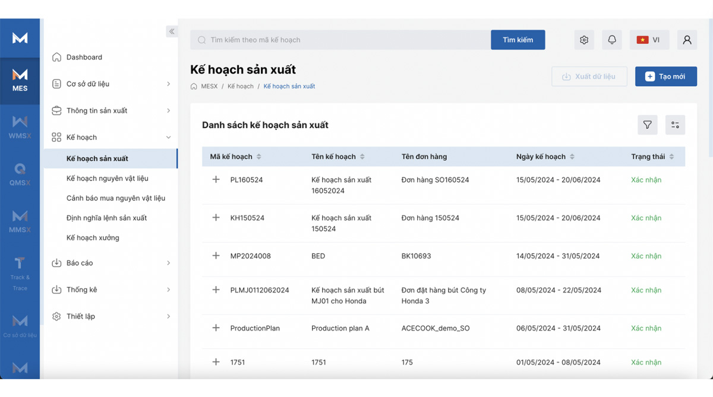This screenshot has height=397, width=713.
Task: Sort by Tên kế hoạch column
Action: click(x=362, y=157)
